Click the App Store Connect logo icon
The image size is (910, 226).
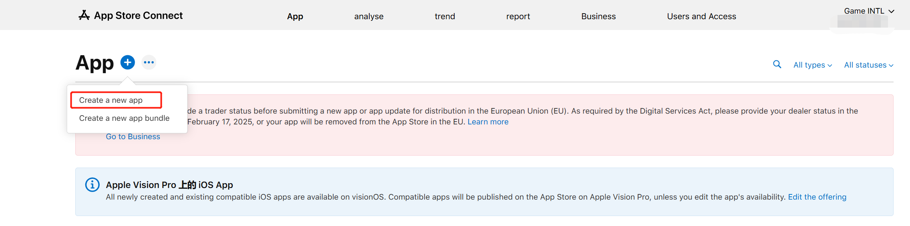pos(84,15)
